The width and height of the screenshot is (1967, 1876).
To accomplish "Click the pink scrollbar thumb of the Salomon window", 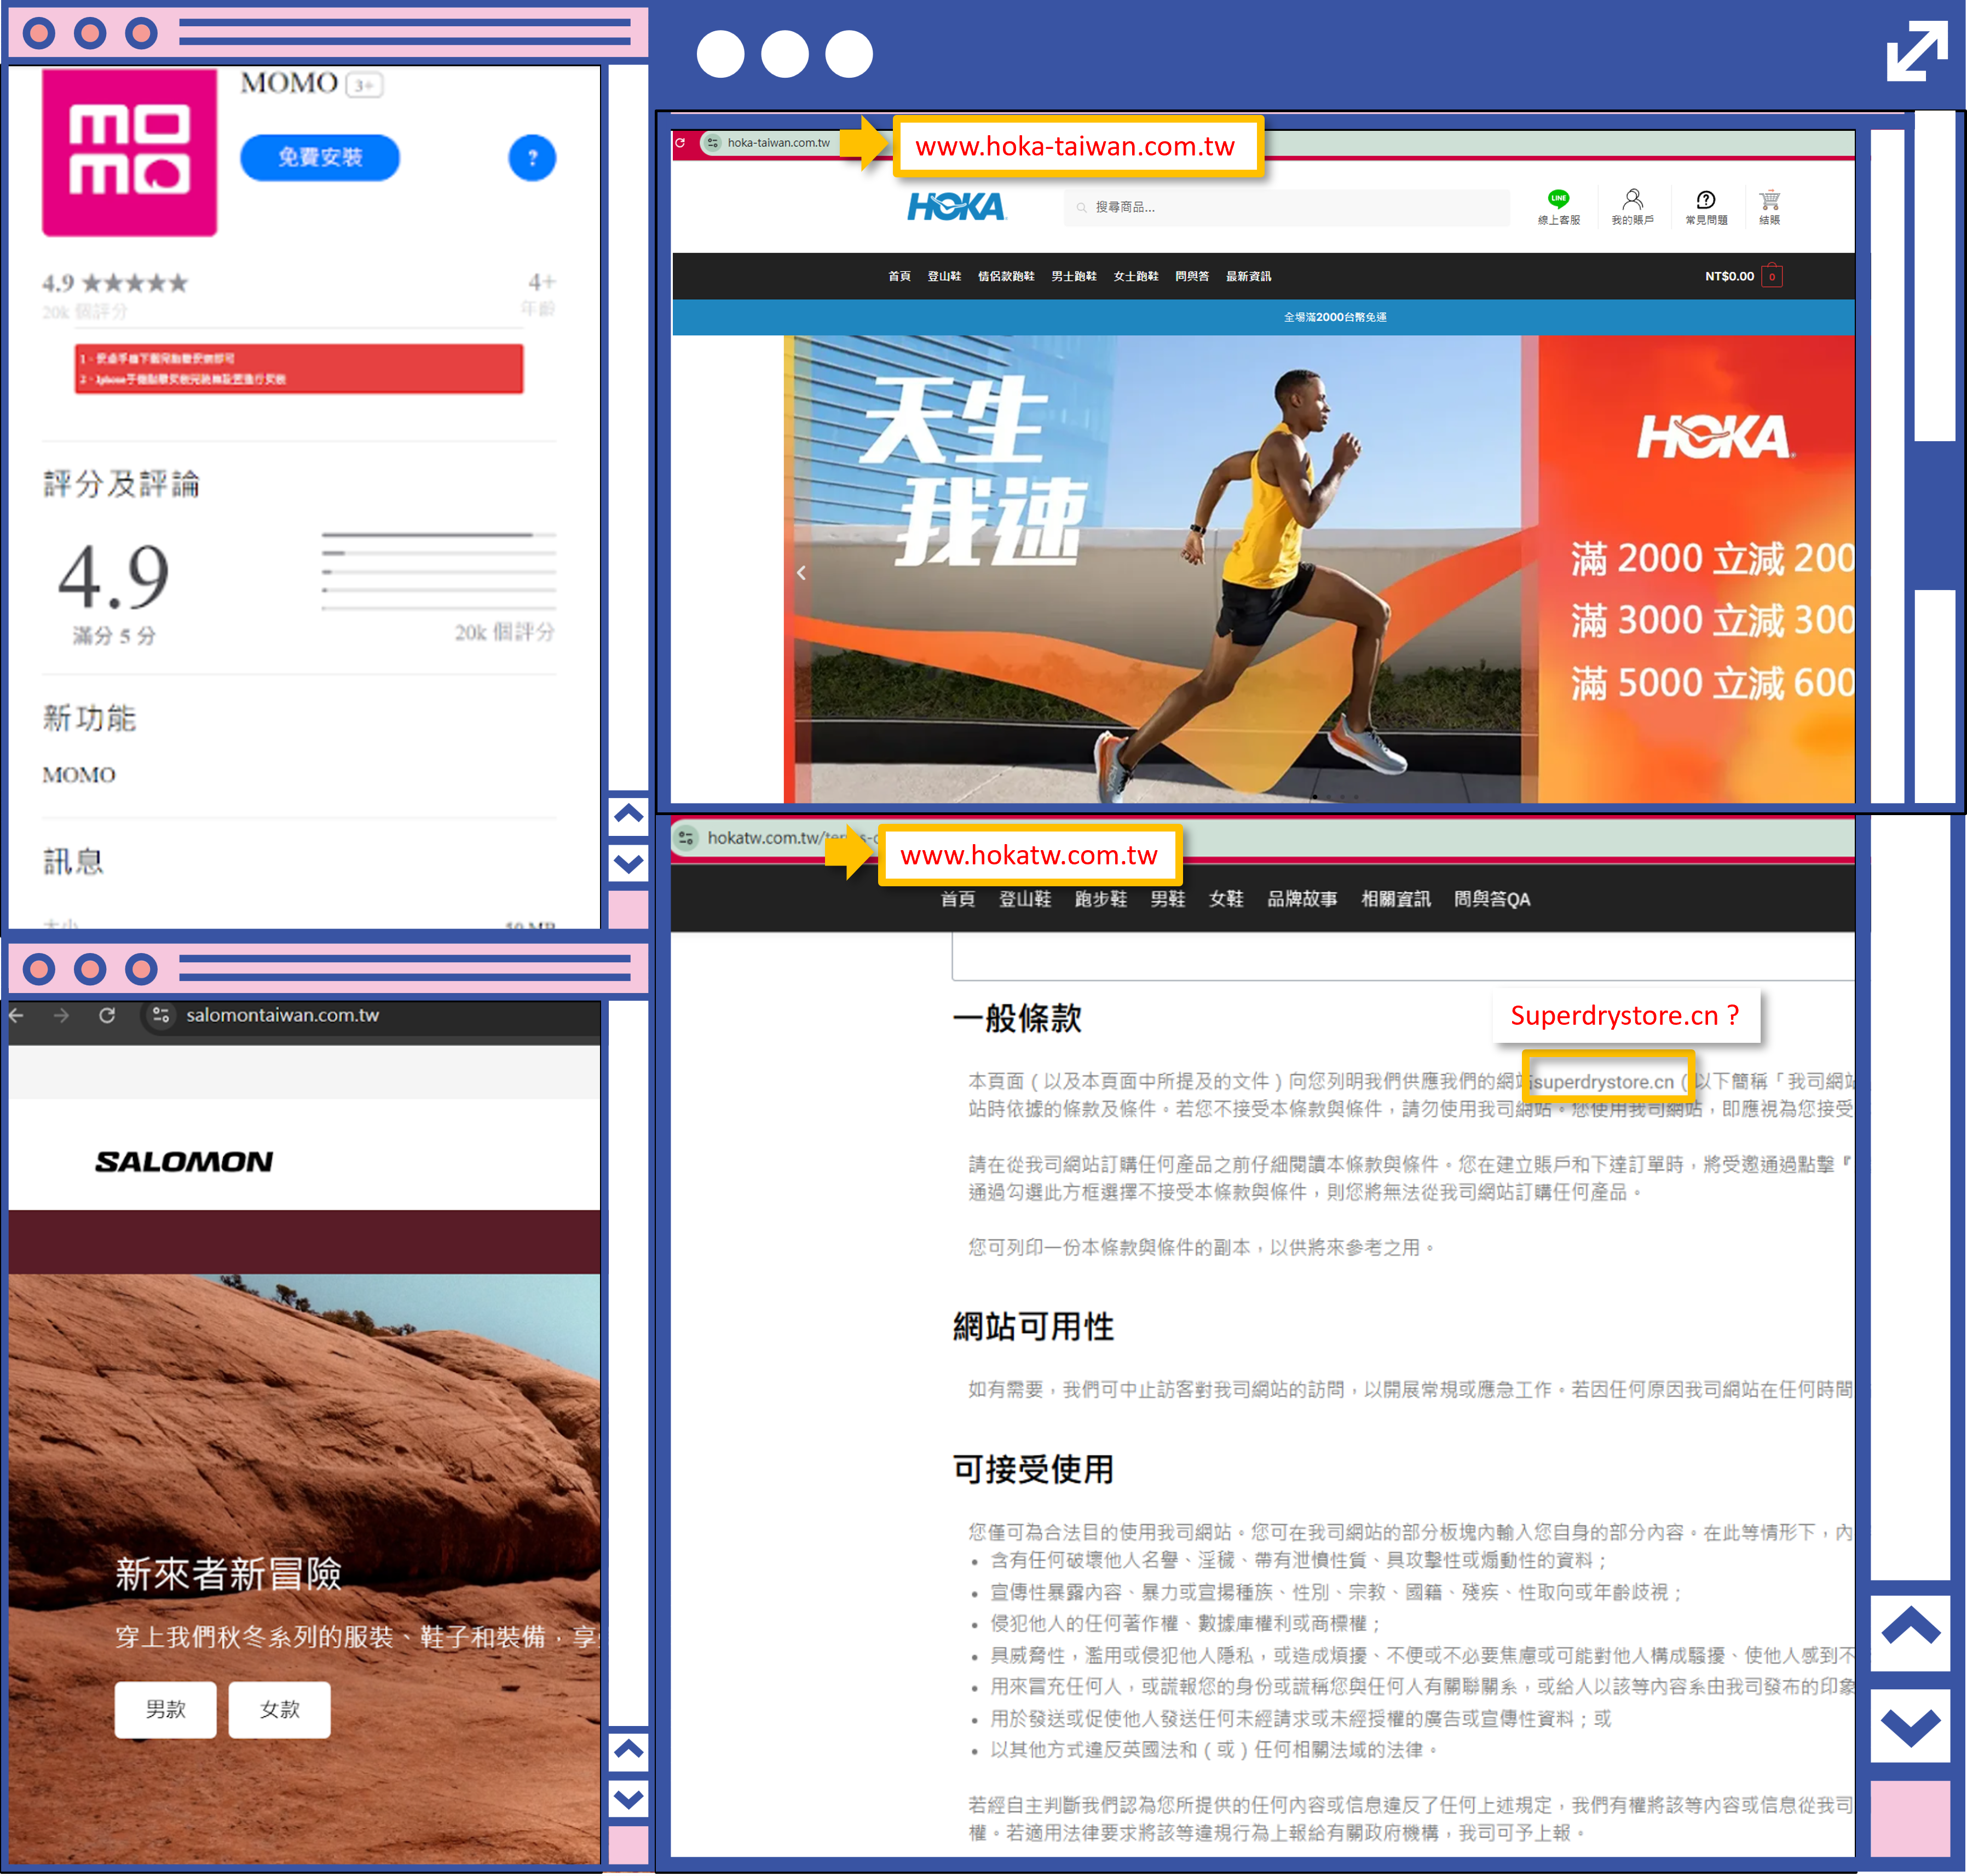I will pos(628,1845).
